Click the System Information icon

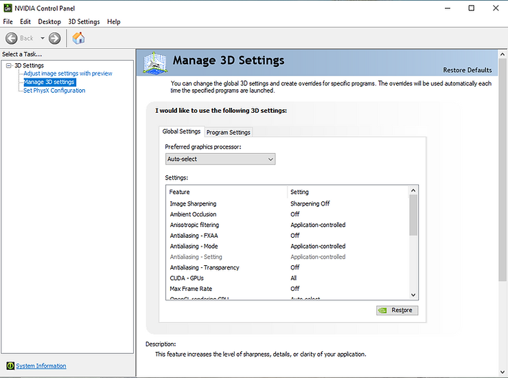10,366
